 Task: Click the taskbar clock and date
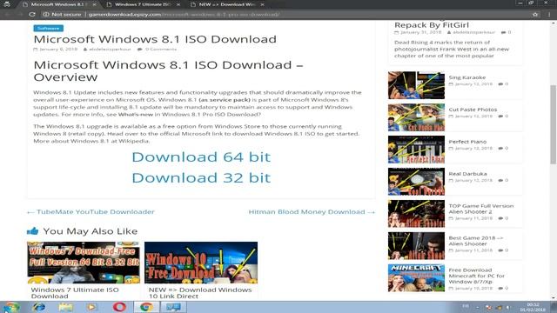click(x=533, y=307)
